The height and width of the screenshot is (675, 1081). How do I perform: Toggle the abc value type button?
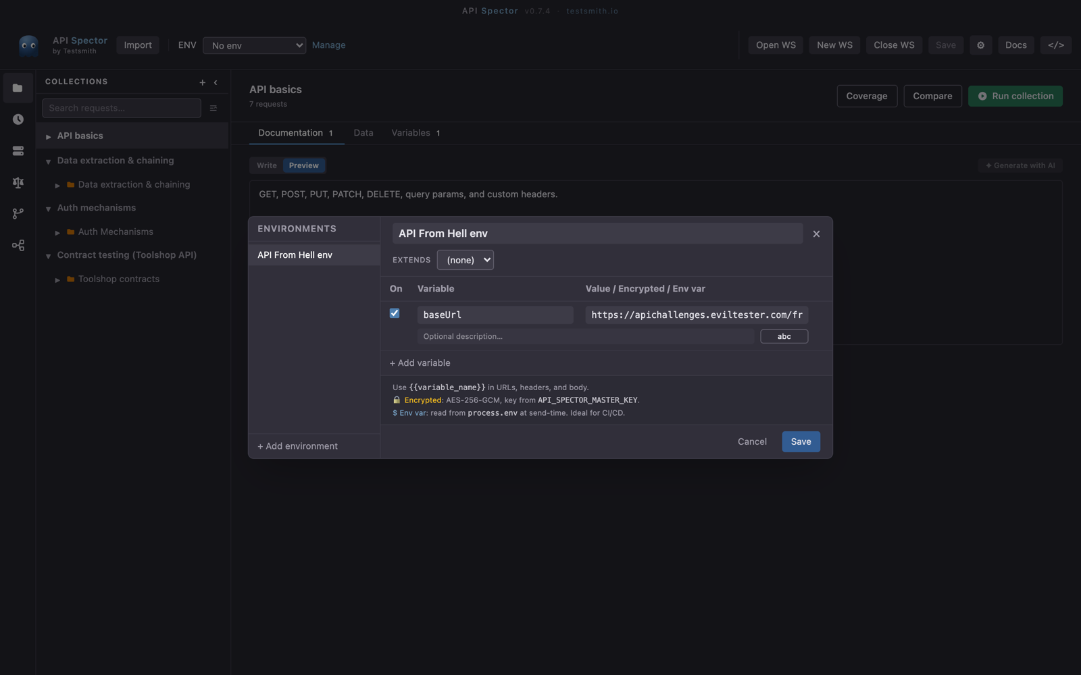click(784, 336)
